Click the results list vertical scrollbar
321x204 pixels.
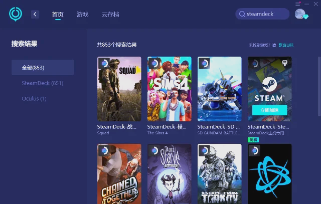(319, 87)
